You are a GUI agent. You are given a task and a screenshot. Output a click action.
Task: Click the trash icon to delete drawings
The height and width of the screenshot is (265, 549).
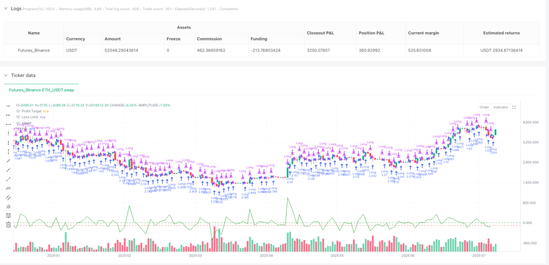[8, 225]
